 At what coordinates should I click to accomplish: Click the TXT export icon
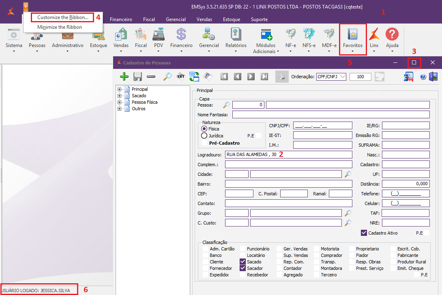click(181, 77)
